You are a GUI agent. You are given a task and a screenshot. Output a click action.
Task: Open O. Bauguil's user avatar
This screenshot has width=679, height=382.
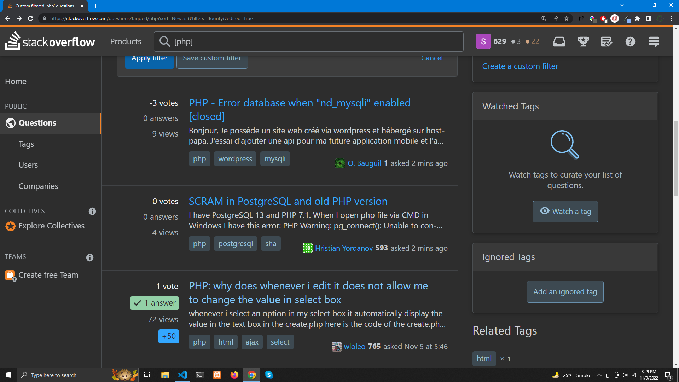tap(340, 163)
